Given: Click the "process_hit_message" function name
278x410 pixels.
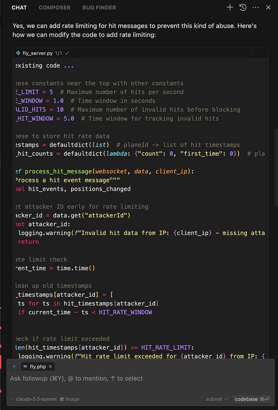Looking at the screenshot, I should click(x=59, y=171).
